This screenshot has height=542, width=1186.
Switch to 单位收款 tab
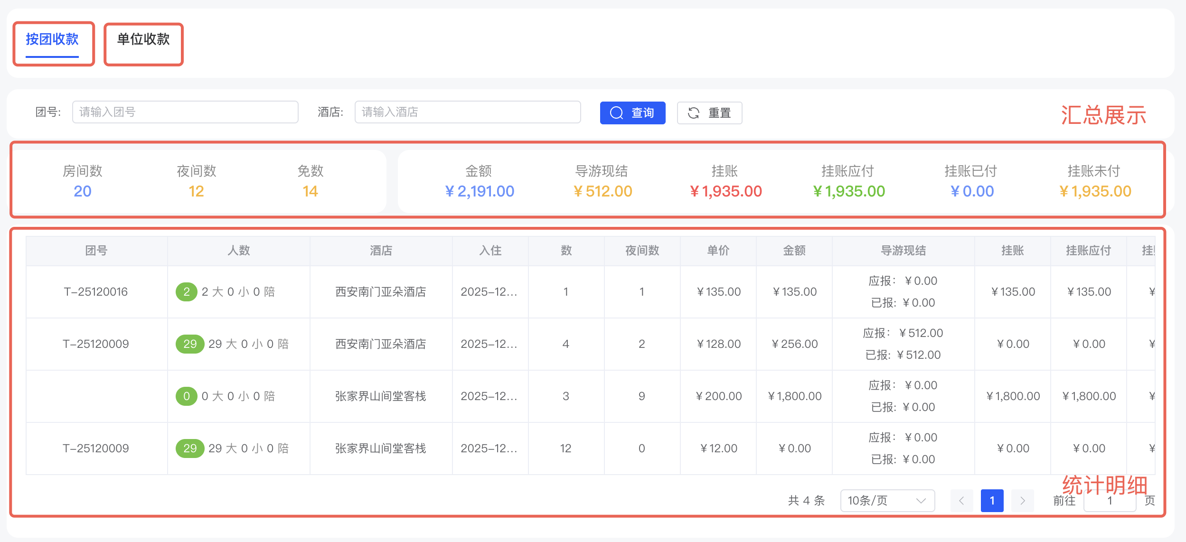pos(143,39)
